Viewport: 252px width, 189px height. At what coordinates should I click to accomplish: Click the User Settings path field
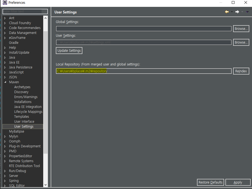144,42
